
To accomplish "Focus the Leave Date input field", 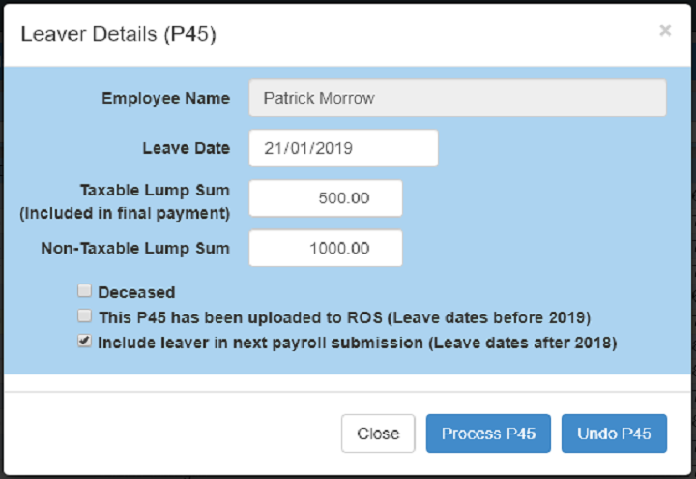I will point(343,148).
